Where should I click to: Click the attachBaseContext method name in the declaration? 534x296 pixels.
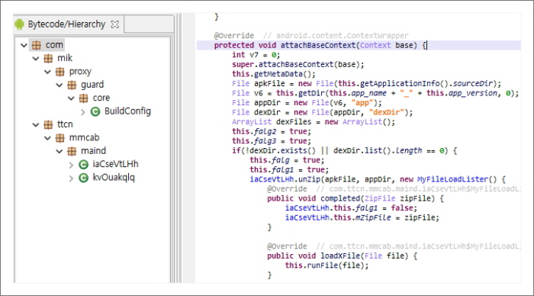(318, 45)
